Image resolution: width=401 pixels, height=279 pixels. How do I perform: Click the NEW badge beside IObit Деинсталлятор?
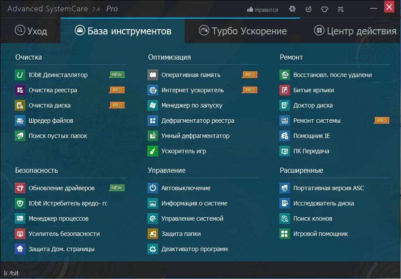(x=117, y=75)
